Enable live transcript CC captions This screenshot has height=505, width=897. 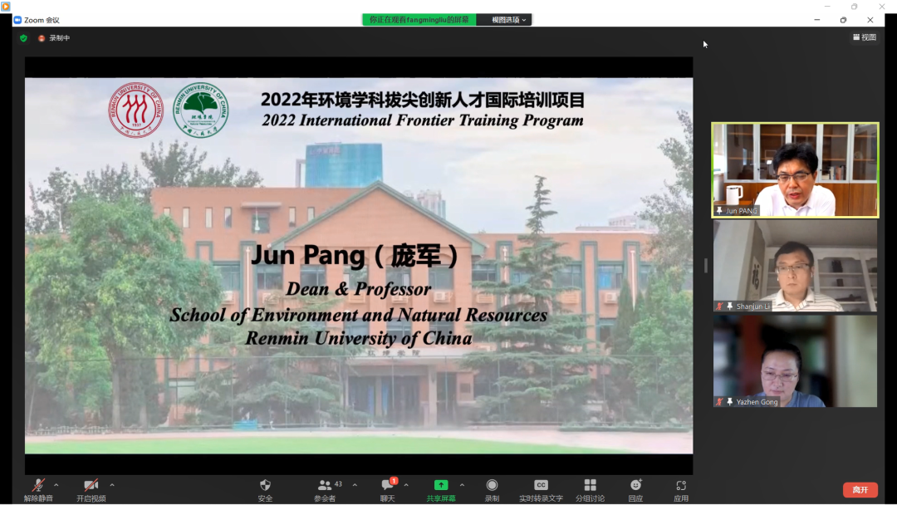pyautogui.click(x=541, y=486)
